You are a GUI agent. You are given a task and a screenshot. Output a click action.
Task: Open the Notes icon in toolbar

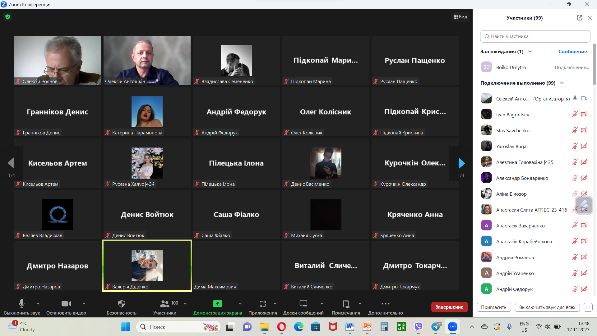click(346, 304)
